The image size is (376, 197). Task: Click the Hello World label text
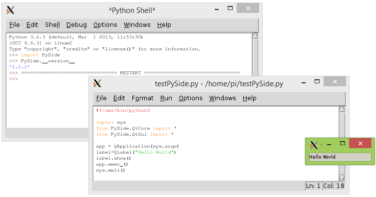click(x=322, y=157)
